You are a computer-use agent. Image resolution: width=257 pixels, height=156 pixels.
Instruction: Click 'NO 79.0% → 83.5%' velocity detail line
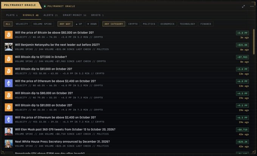click(x=59, y=98)
